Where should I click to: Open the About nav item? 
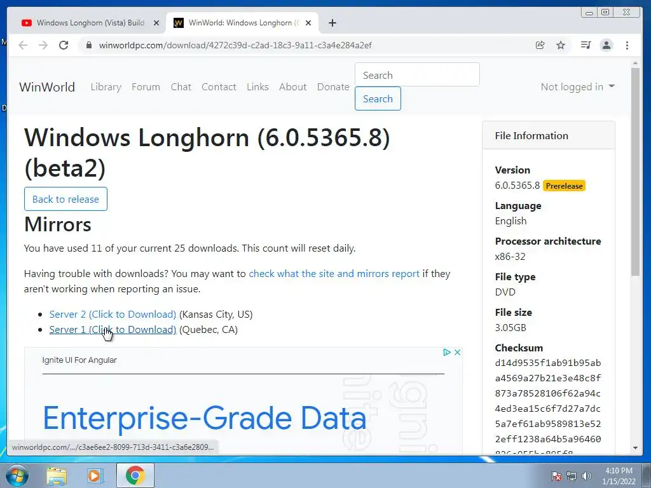coord(292,86)
